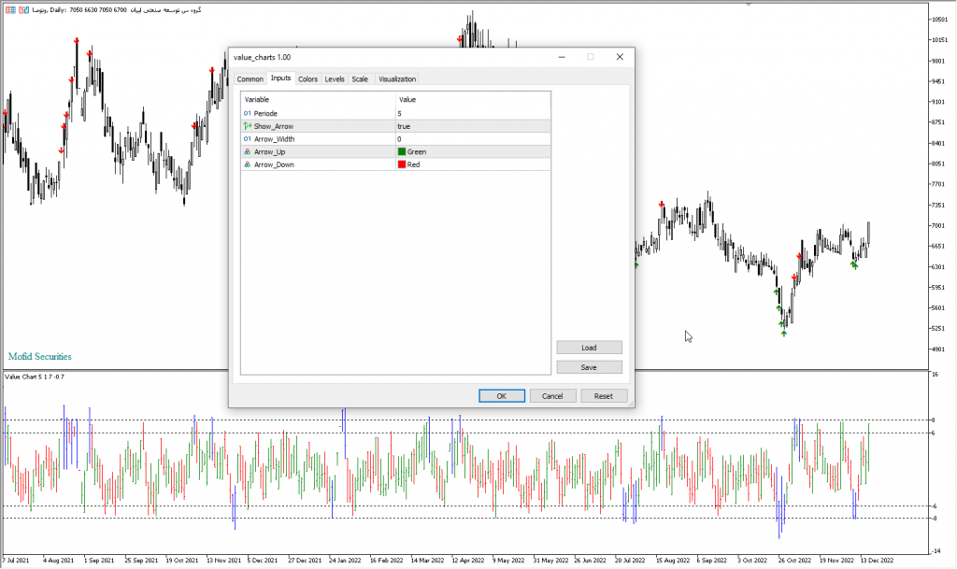
Task: Click the green arrow icon beside Show_Arrow
Action: click(x=248, y=126)
